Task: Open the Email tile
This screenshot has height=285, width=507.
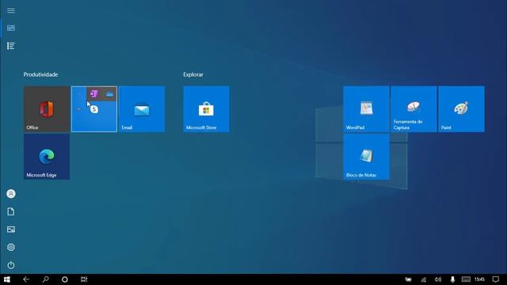Action: click(142, 109)
